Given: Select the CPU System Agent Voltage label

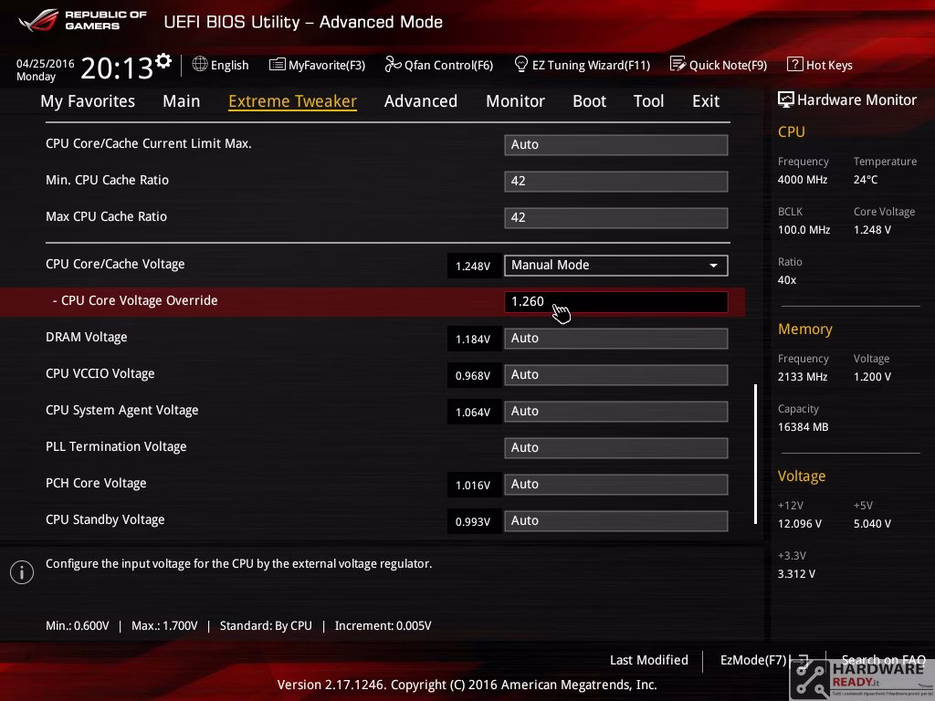Looking at the screenshot, I should pos(122,410).
